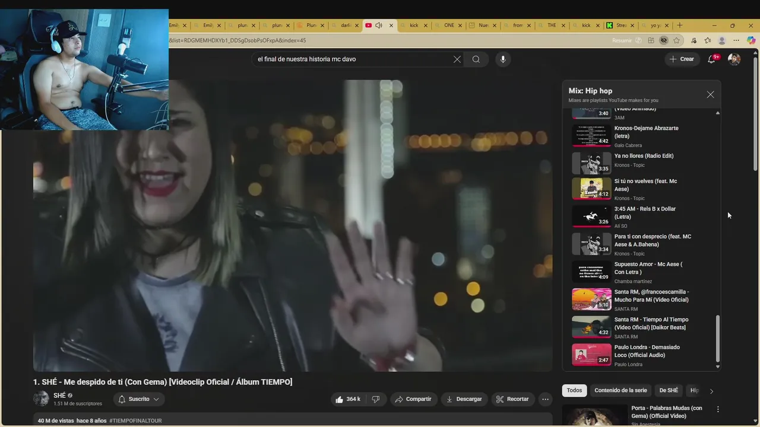Switch to the Nue browser tab
Viewport: 760px width, 427px height.
[483, 26]
